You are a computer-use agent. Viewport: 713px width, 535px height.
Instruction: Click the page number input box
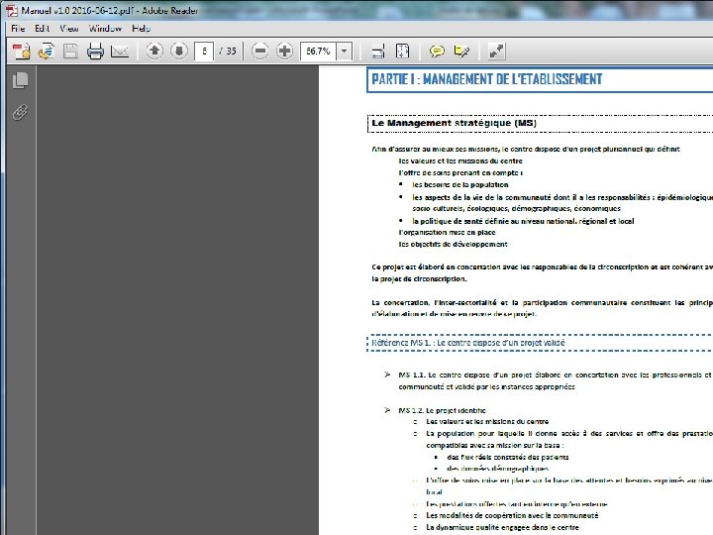point(204,51)
